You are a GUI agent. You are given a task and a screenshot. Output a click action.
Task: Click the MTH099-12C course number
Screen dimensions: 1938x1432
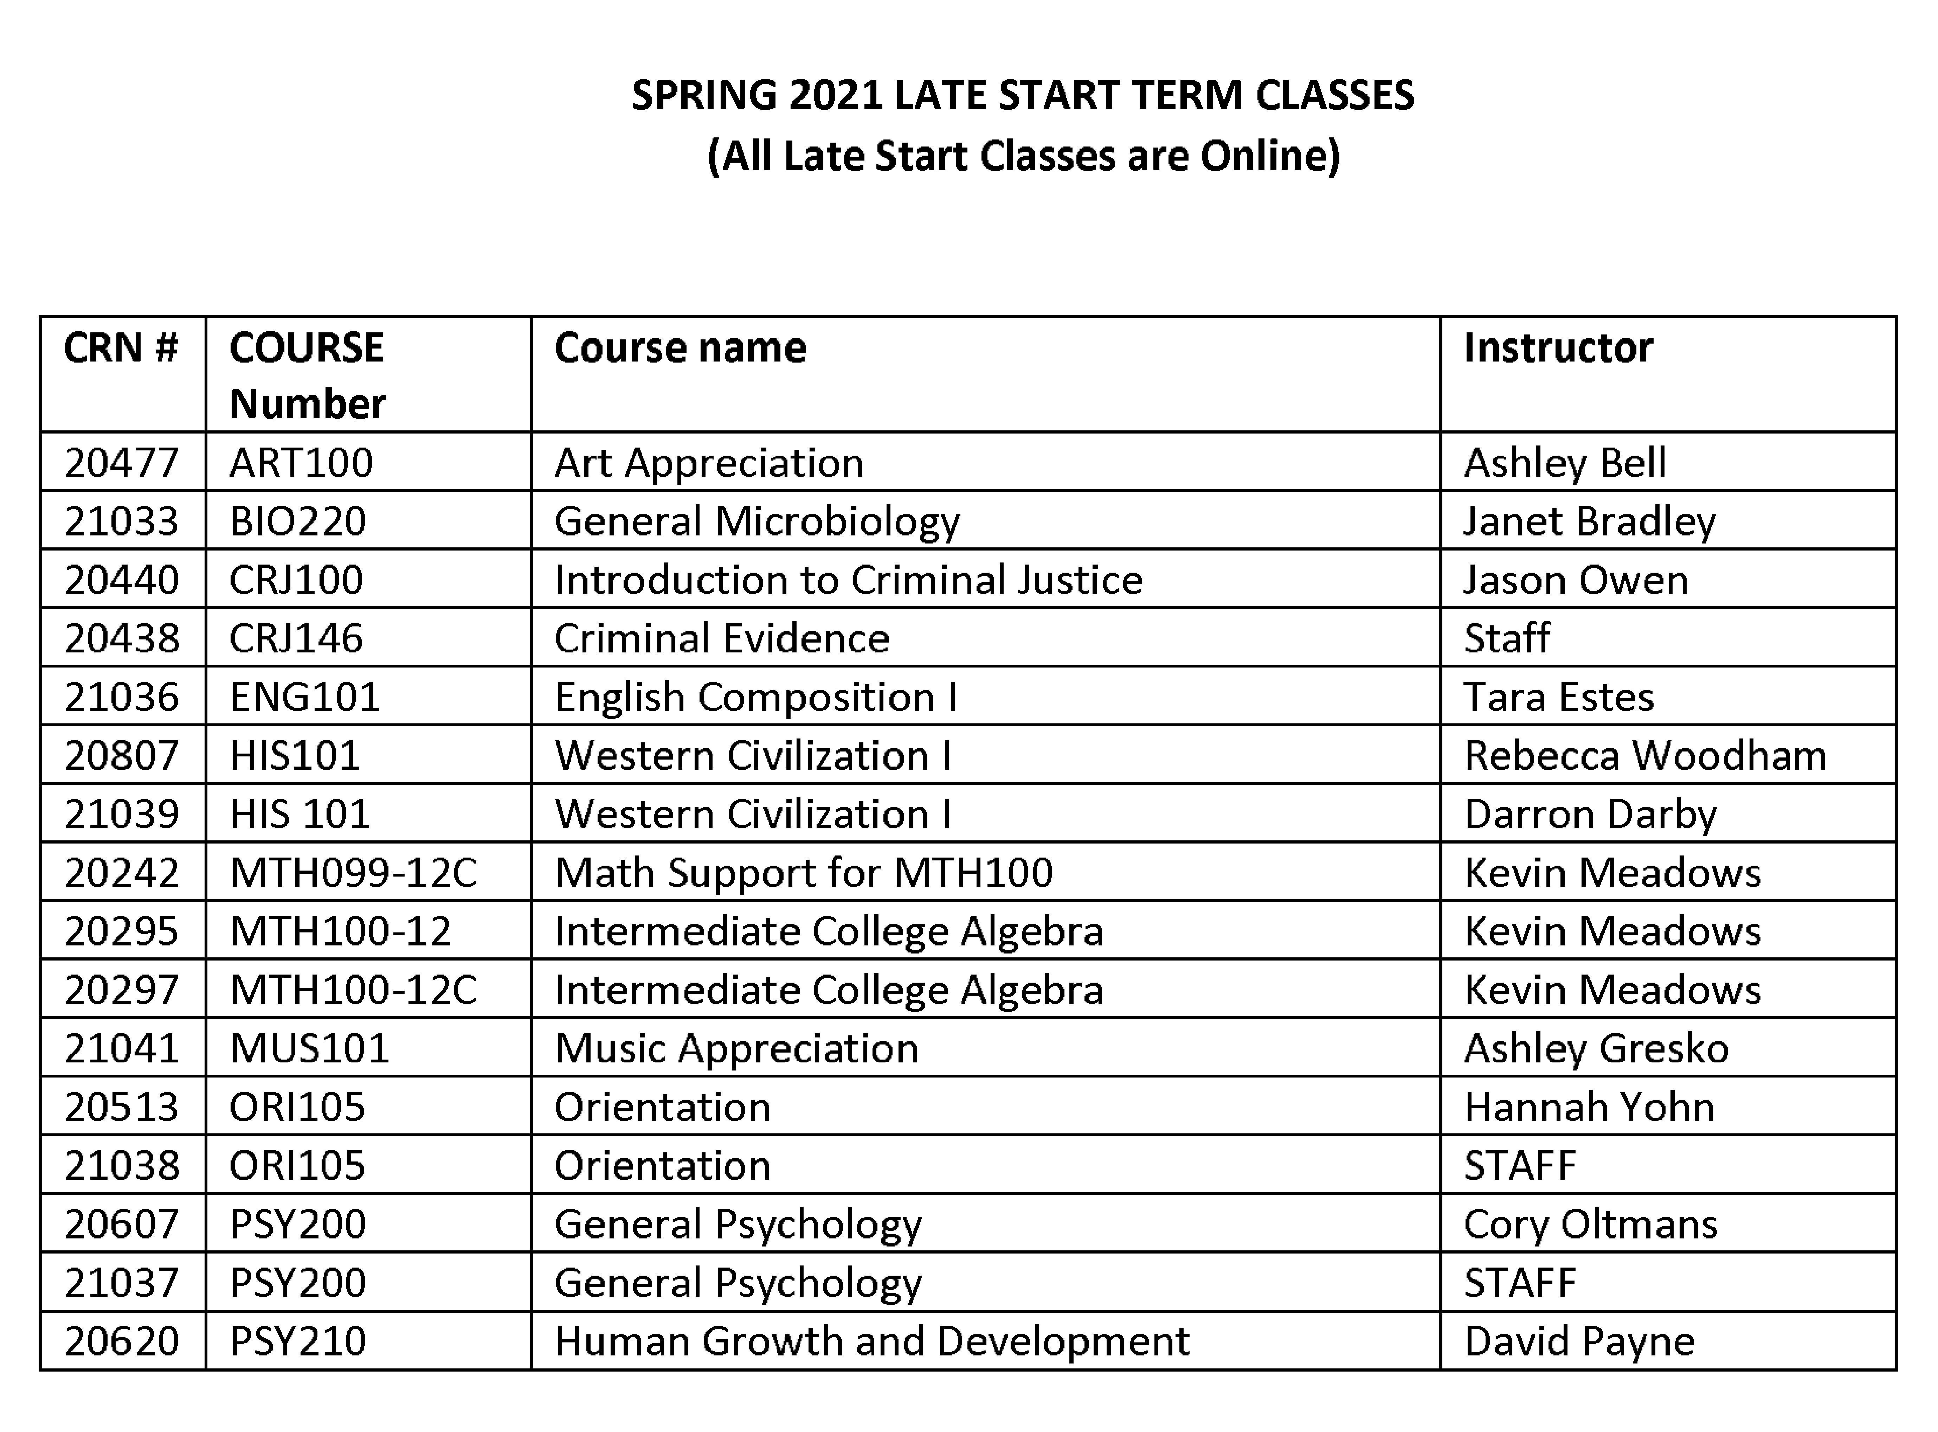coord(353,872)
